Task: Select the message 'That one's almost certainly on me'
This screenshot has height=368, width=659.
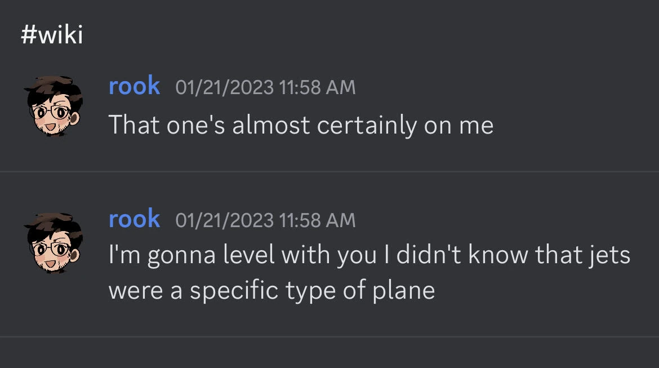Action: tap(301, 125)
